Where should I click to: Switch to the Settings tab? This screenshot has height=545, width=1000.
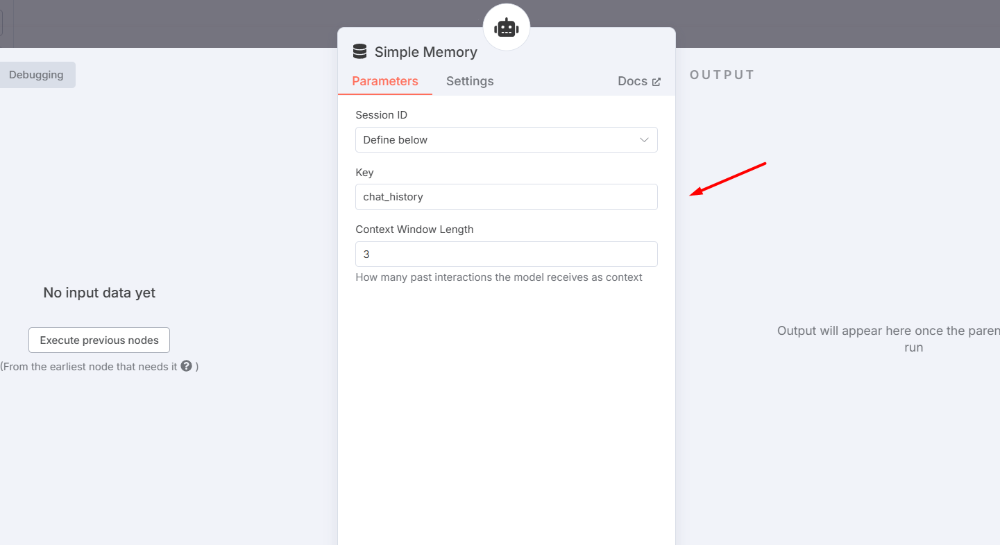tap(470, 81)
